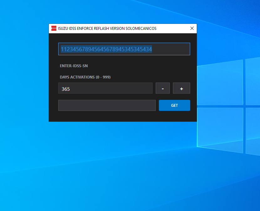Image resolution: width=260 pixels, height=211 pixels.
Task: Click the plus button to increase days
Action: click(181, 88)
